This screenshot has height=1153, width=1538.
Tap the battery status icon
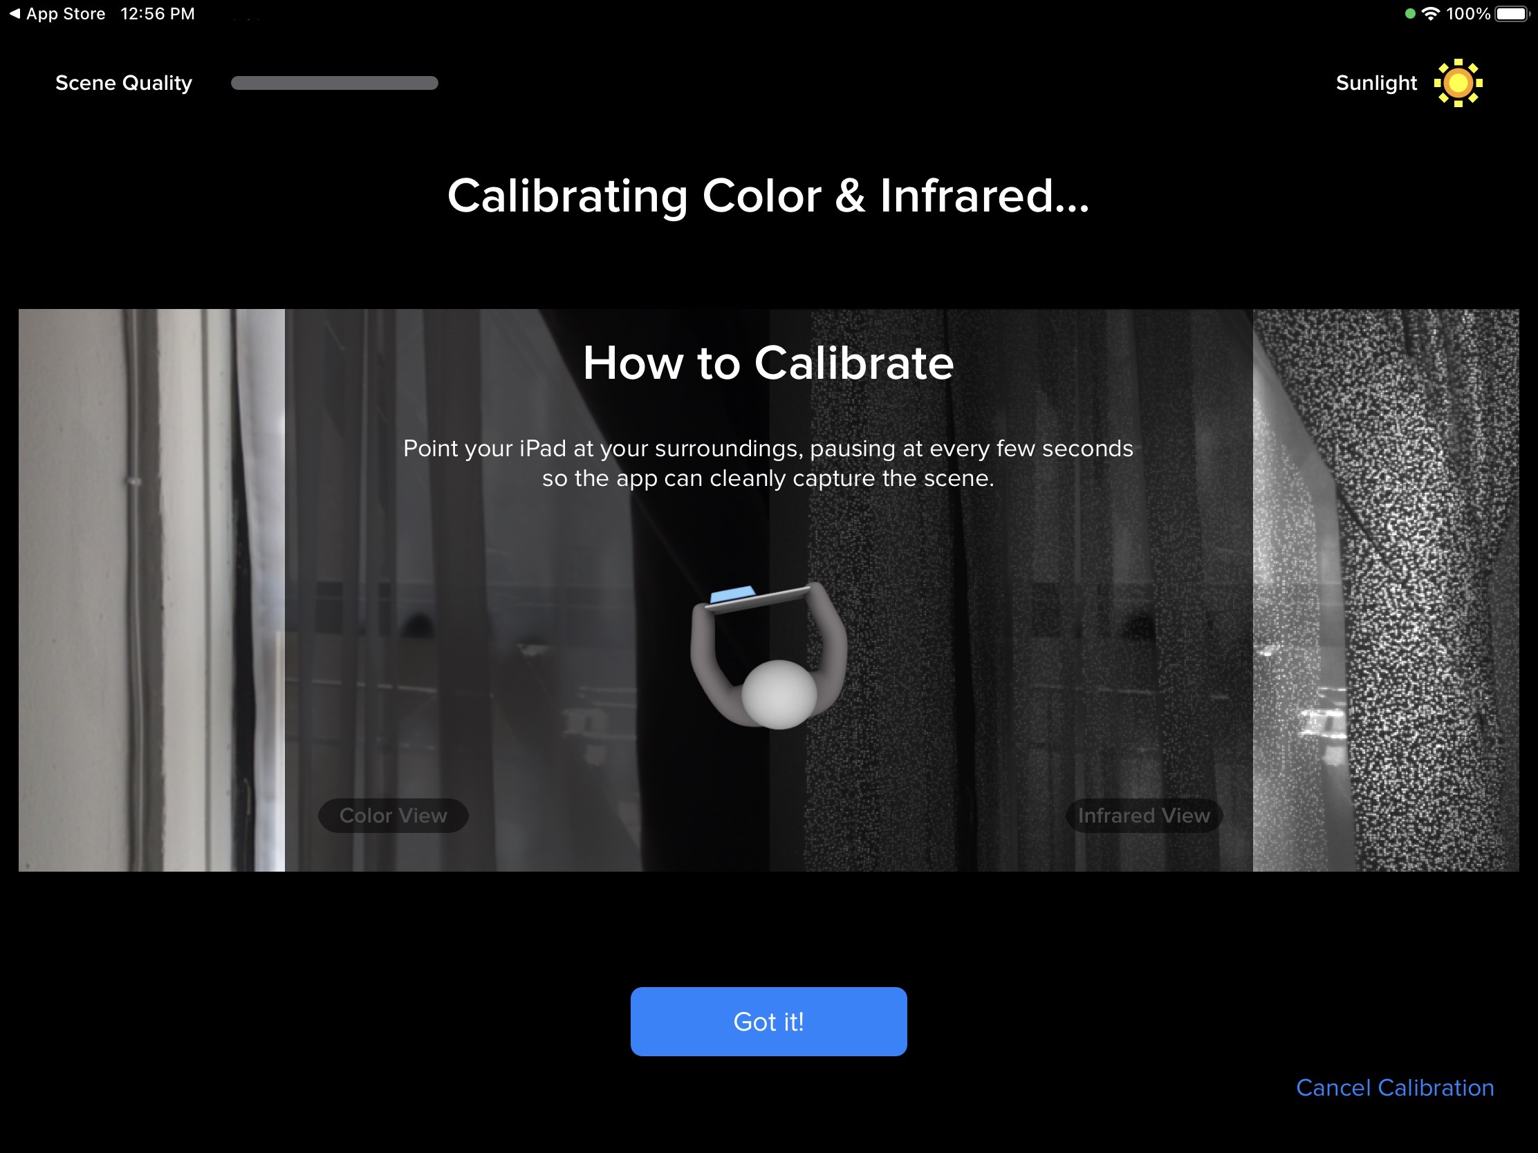(x=1512, y=14)
